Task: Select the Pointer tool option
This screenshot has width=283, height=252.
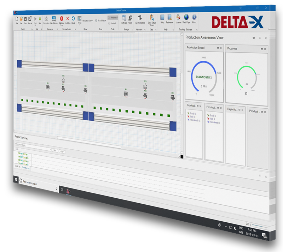Action: click(113, 18)
